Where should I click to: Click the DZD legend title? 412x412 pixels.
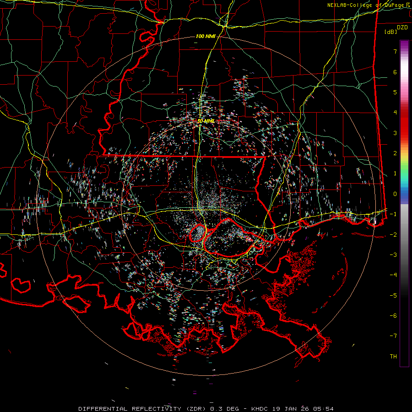(402, 27)
